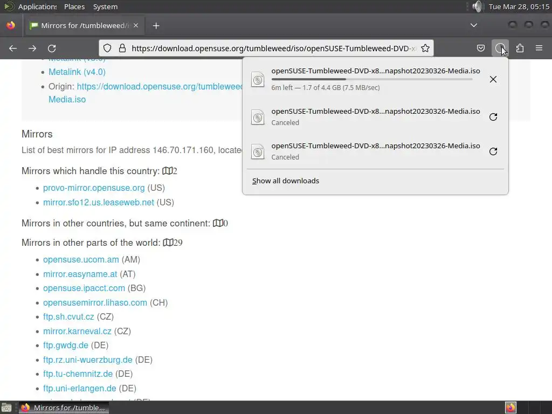Show all downloads
Viewport: 552px width, 414px height.
click(286, 181)
